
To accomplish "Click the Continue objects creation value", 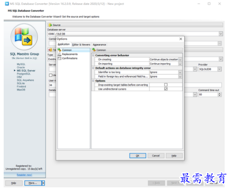I will coord(164,60).
